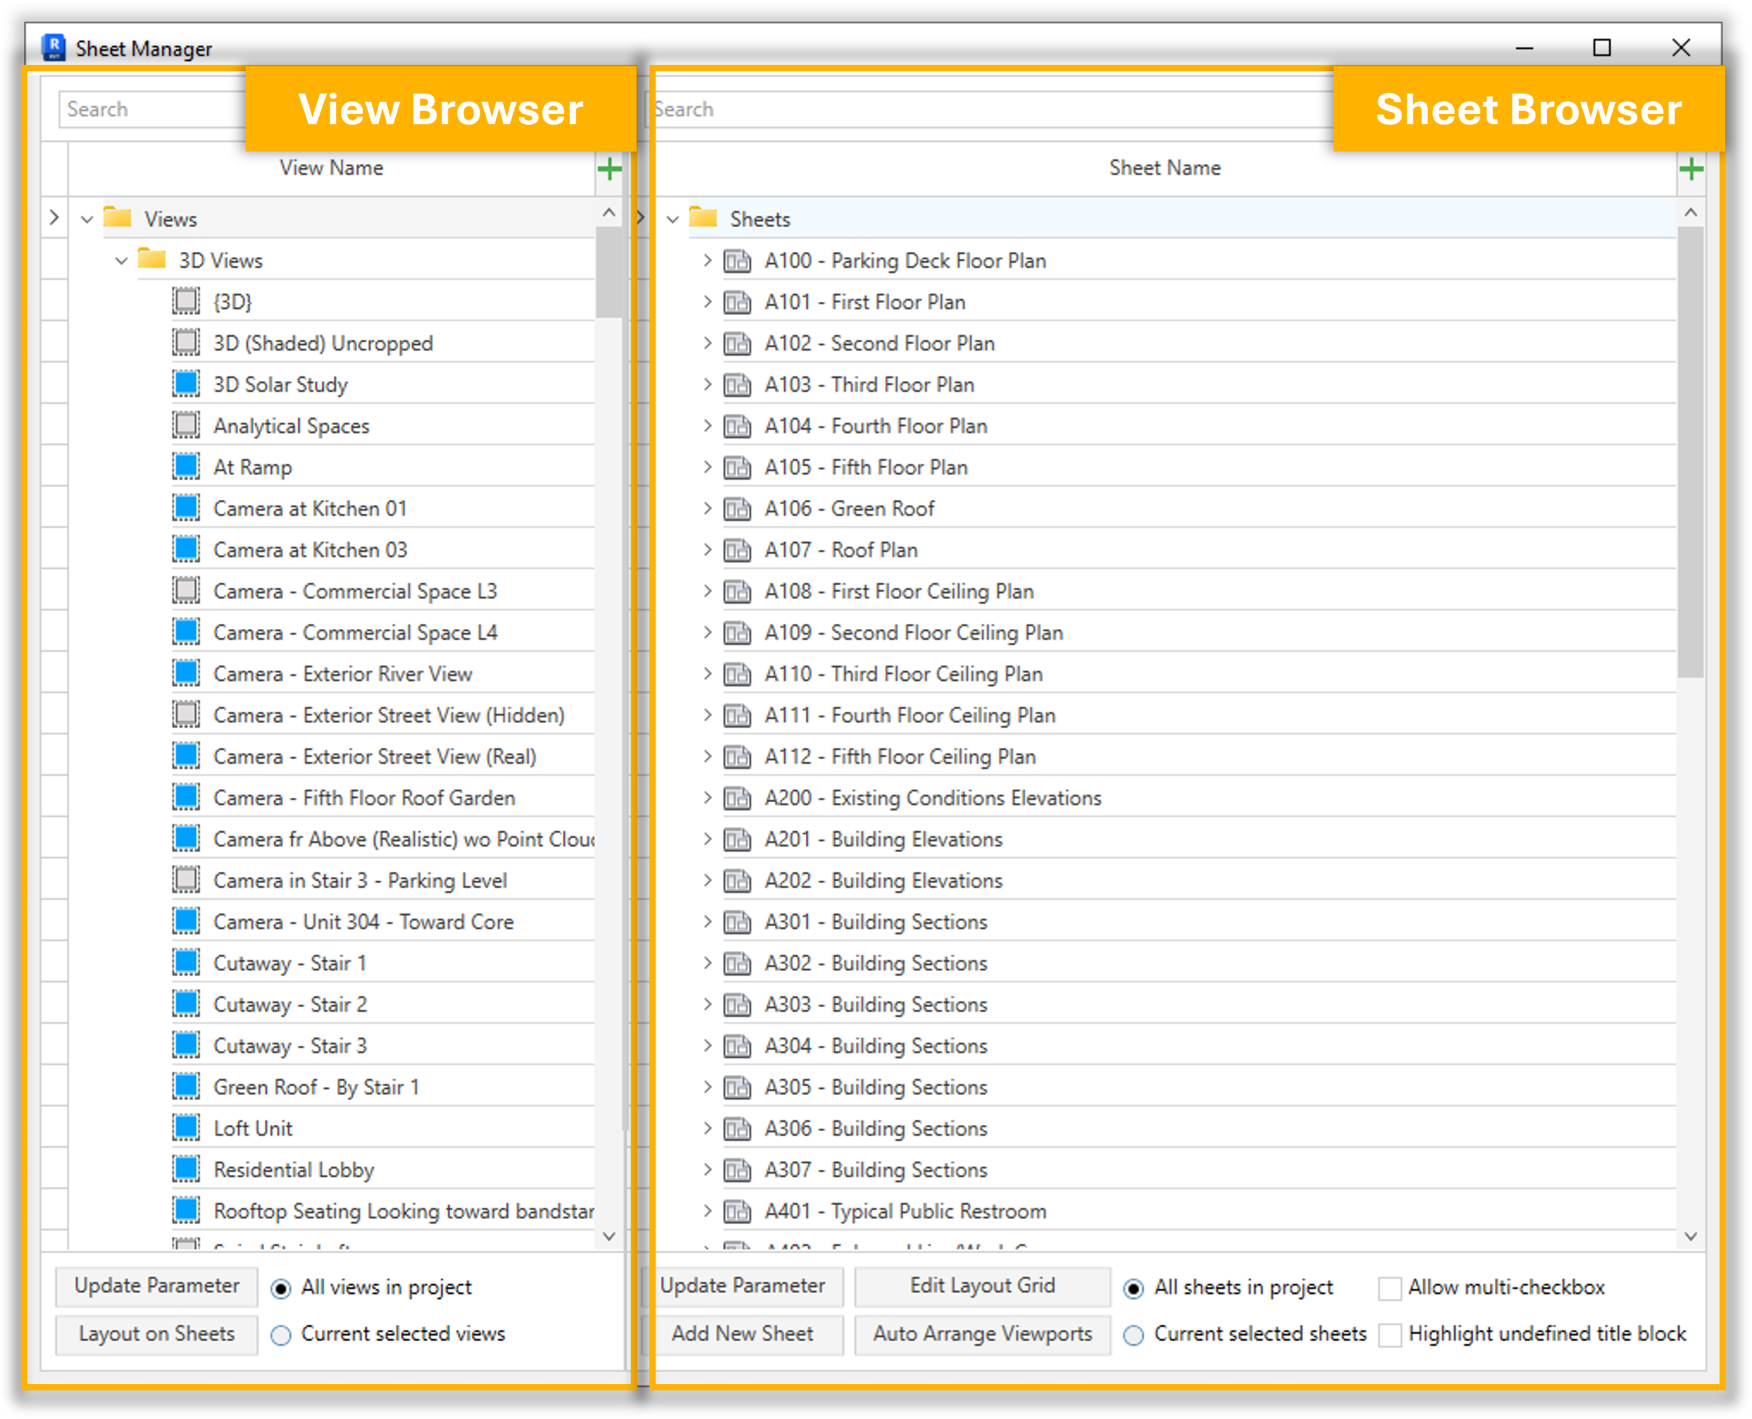Click the green plus icon in View Name header
Screen dimensions: 1752x1419
coord(609,169)
